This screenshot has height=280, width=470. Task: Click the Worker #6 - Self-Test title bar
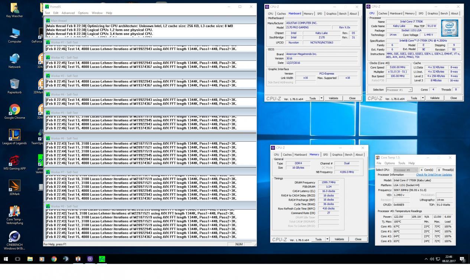point(150,138)
